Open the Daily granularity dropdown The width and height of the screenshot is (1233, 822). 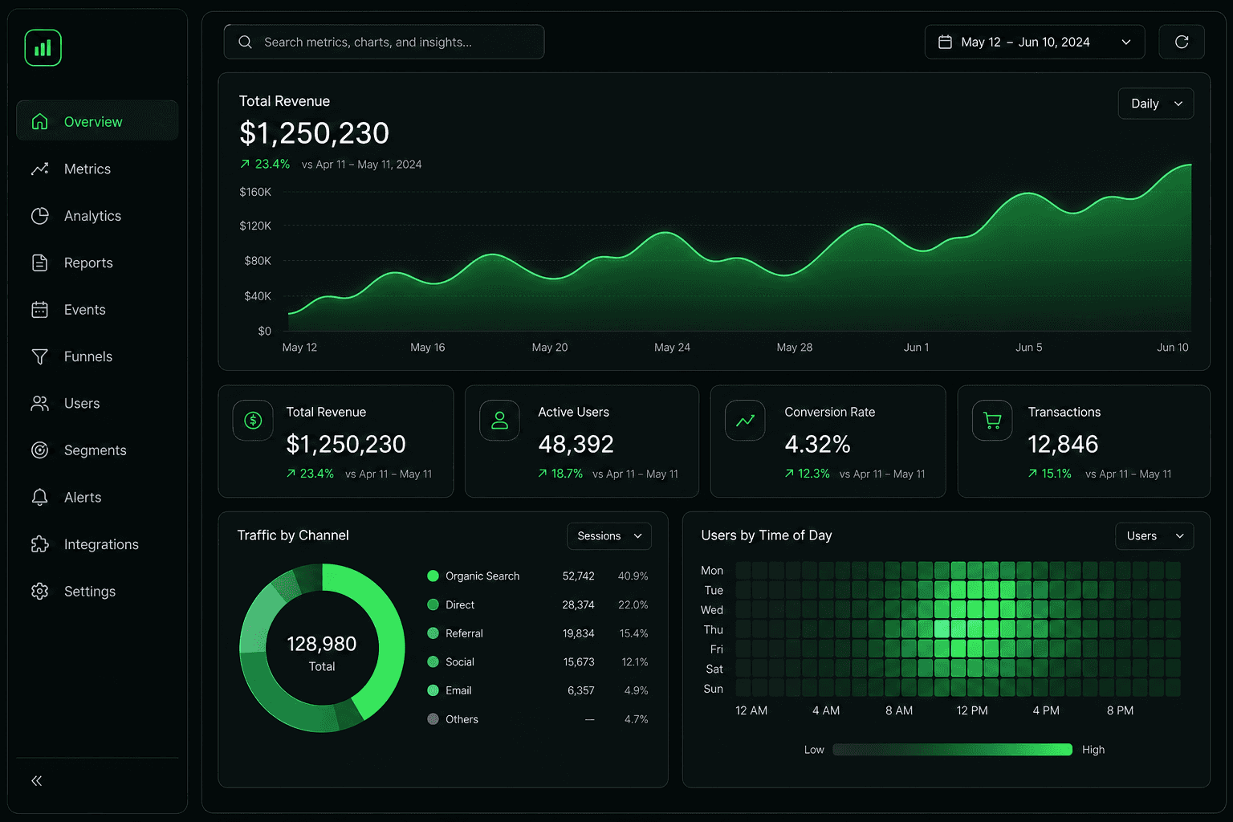pyautogui.click(x=1156, y=104)
